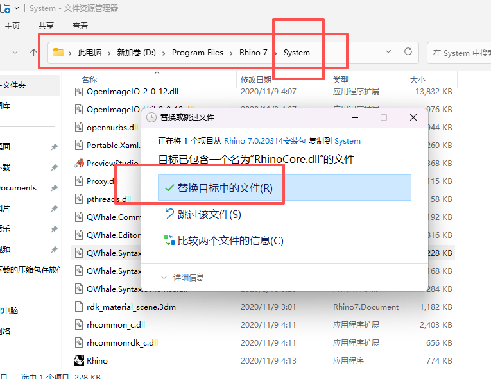
Task: Select OpenImageIO_2_0_12.dll file
Action: click(x=132, y=92)
